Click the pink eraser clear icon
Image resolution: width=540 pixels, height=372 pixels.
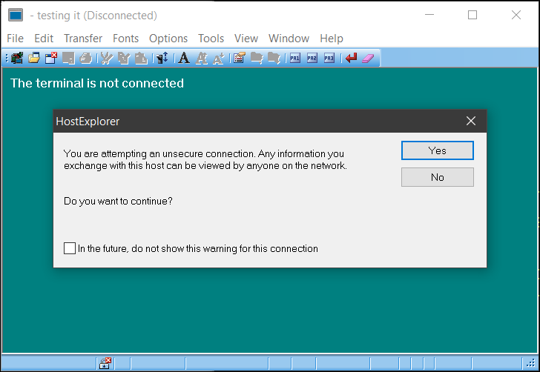click(x=368, y=58)
